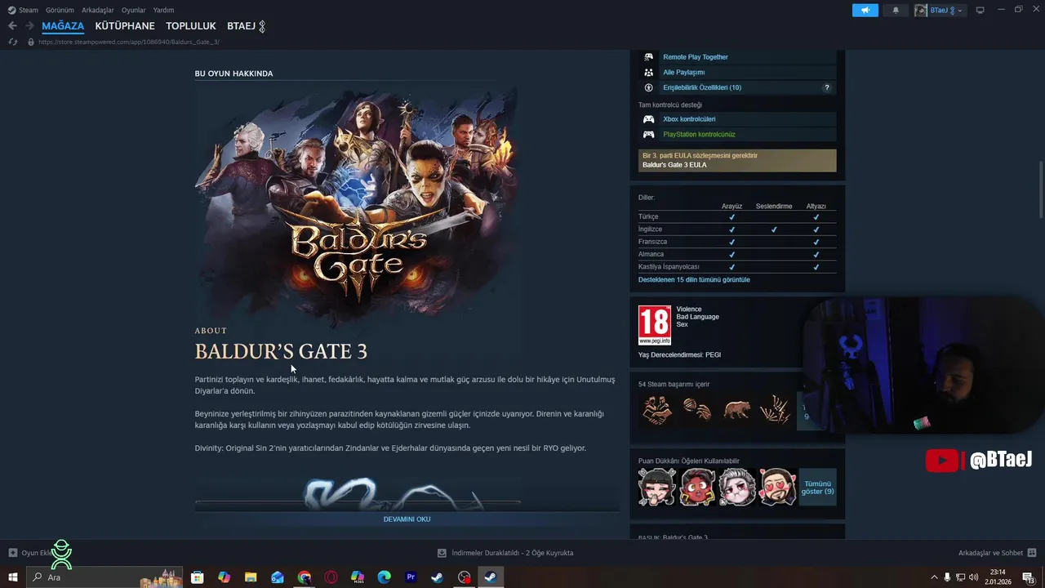Click the question mark help icon
1045x588 pixels.
826,87
